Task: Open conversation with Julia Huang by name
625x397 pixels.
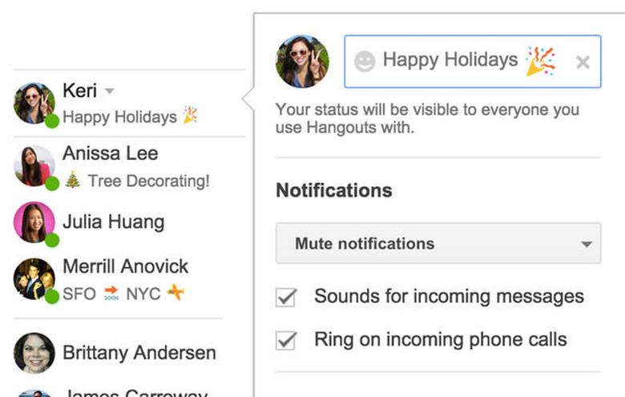Action: pos(113,222)
